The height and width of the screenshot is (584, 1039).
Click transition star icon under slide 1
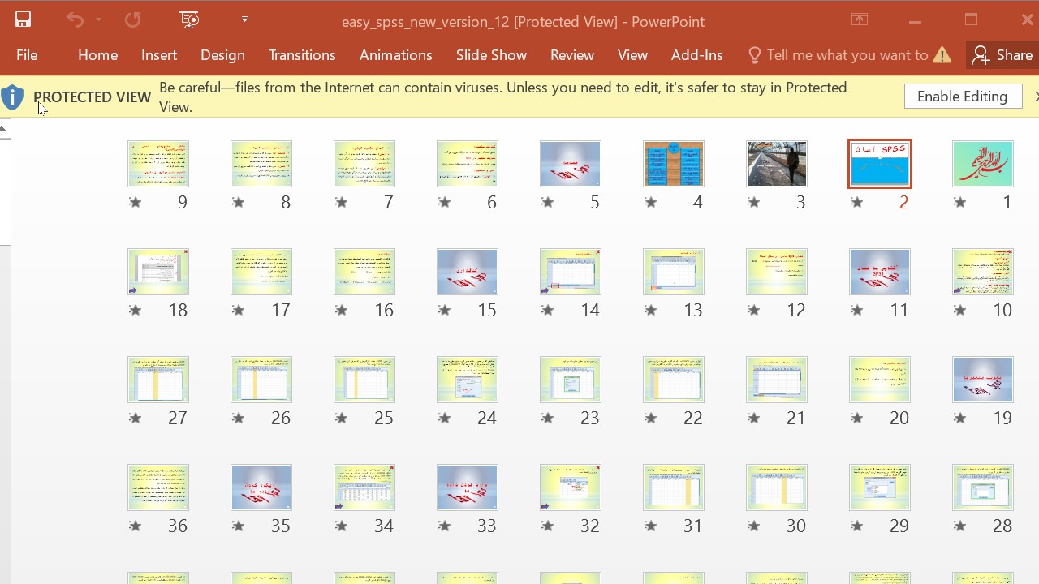pyautogui.click(x=960, y=203)
